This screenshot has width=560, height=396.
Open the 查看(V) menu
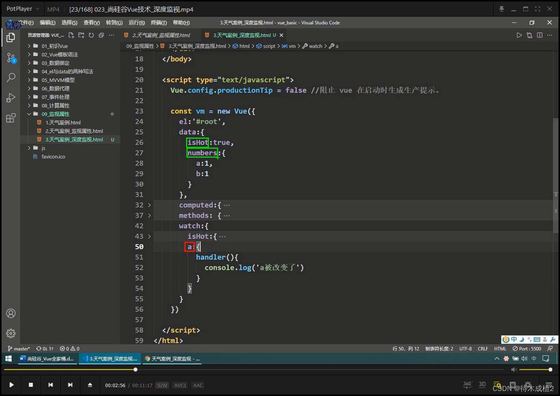tap(92, 23)
